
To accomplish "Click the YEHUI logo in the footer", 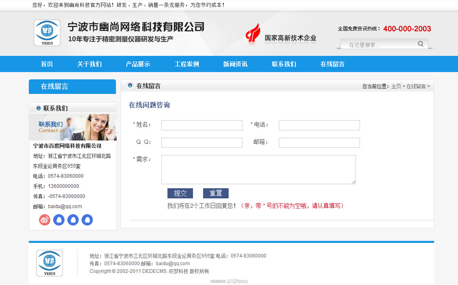I will [x=49, y=263].
